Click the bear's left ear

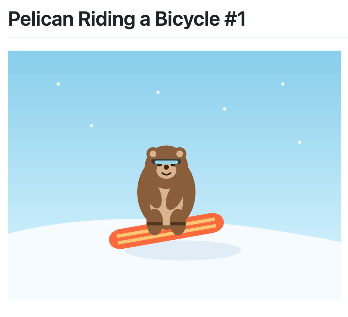coord(153,154)
